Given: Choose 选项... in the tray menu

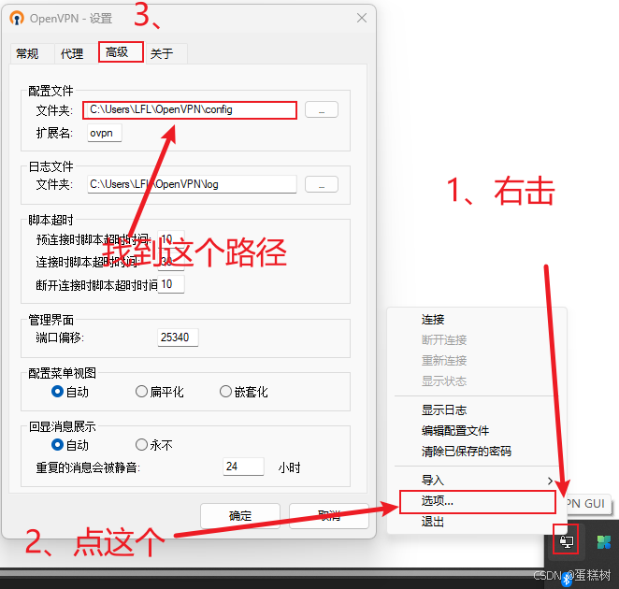Looking at the screenshot, I should [478, 501].
